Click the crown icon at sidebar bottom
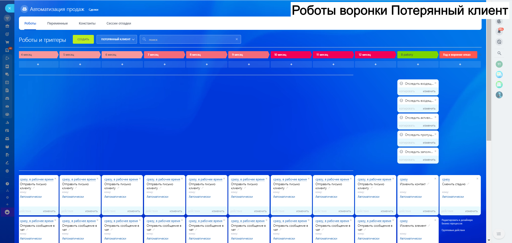512x243 pixels. [x=7, y=212]
